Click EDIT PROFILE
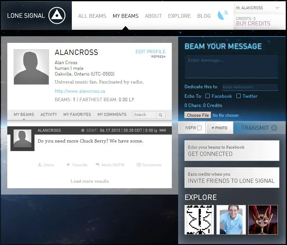Screen dimensions: 287x245 coord(150,51)
